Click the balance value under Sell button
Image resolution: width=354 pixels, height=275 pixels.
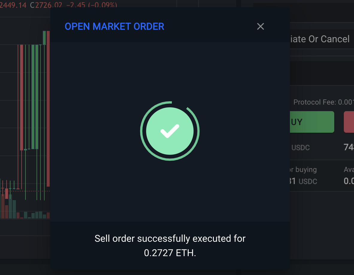point(349,147)
